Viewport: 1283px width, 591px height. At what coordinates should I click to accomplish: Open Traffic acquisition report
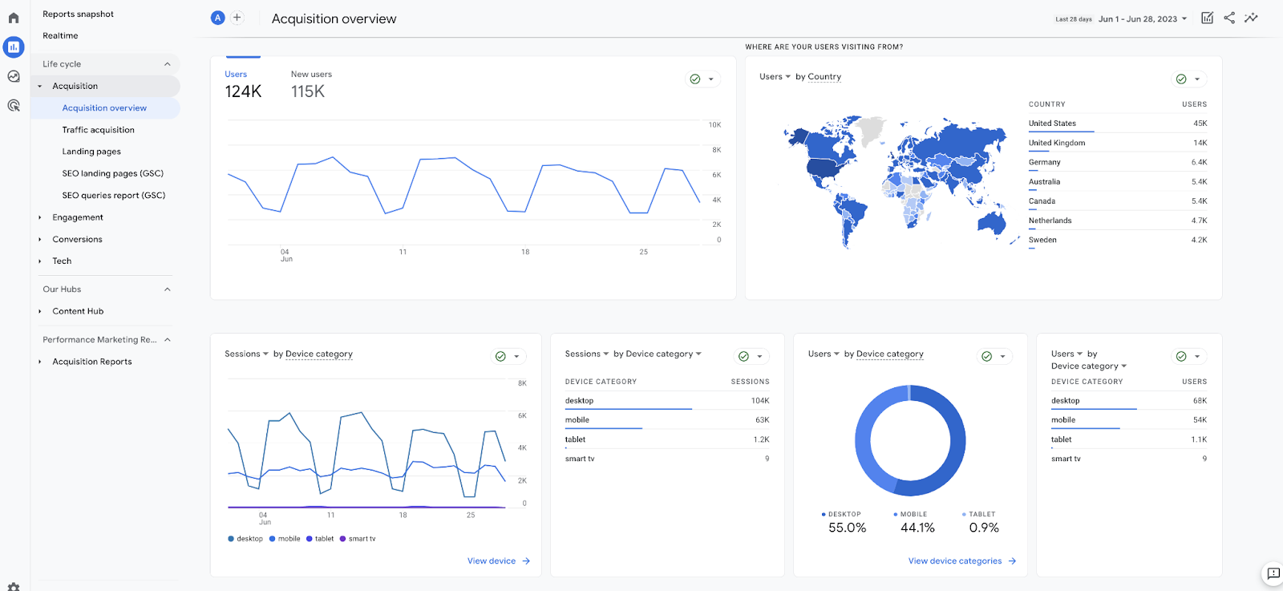(98, 130)
